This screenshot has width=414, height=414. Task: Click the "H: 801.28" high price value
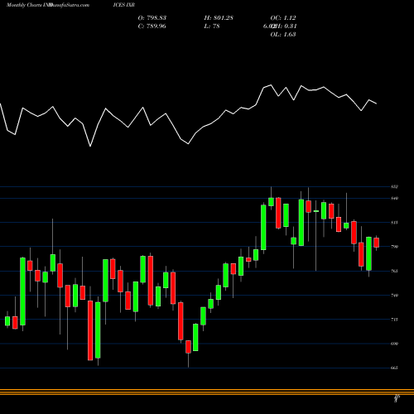[219, 18]
